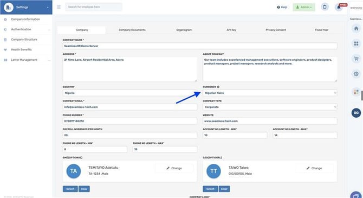This screenshot has height=198, width=363.
Task: Click the Help question mark icon
Action: (x=278, y=7)
